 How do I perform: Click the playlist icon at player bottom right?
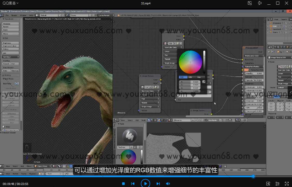[x=277, y=183]
